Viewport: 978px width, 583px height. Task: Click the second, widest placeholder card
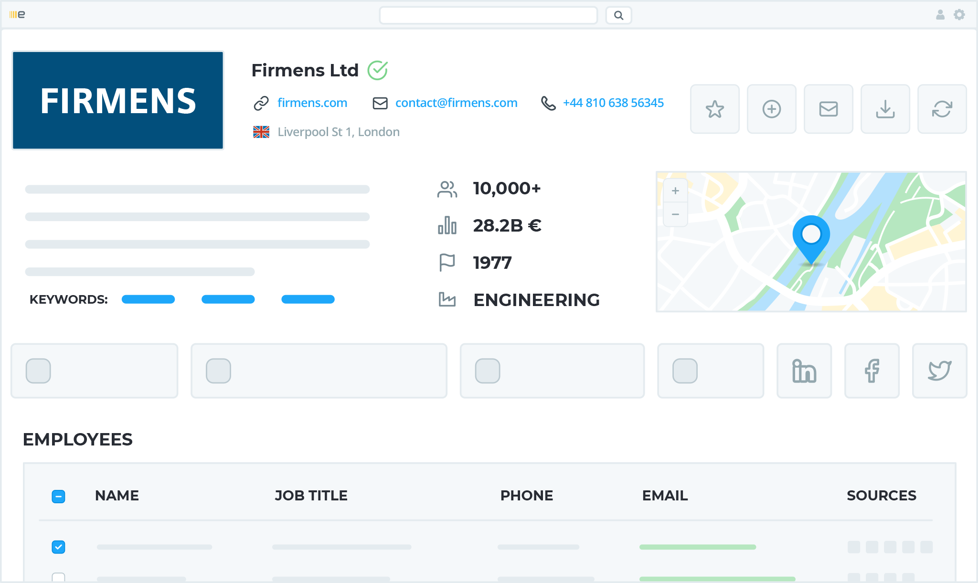(319, 371)
